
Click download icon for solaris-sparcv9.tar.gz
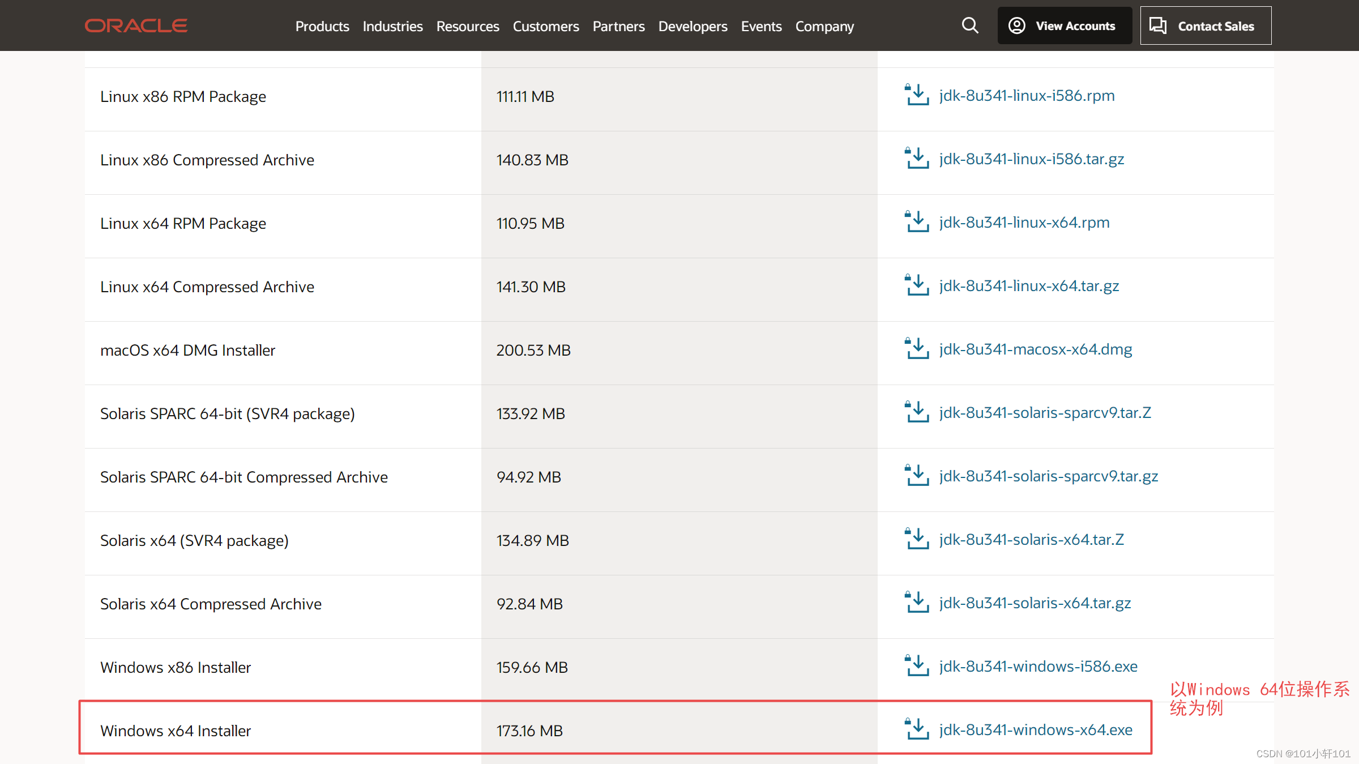tap(917, 476)
